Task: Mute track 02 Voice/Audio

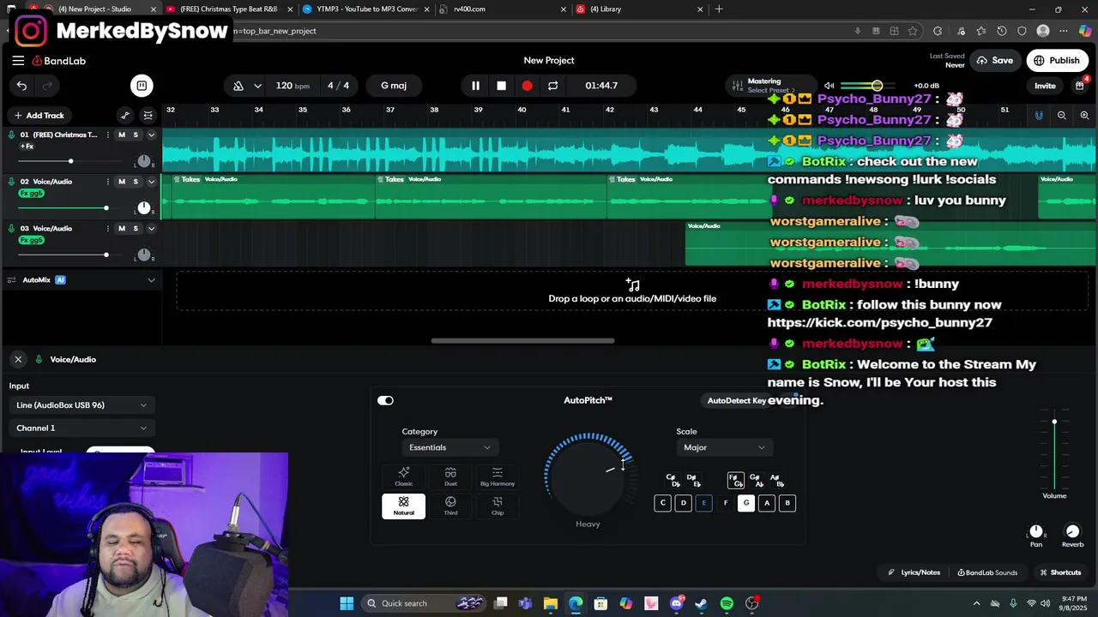Action: pos(121,182)
